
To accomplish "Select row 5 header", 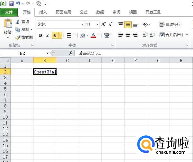I will [5, 89].
